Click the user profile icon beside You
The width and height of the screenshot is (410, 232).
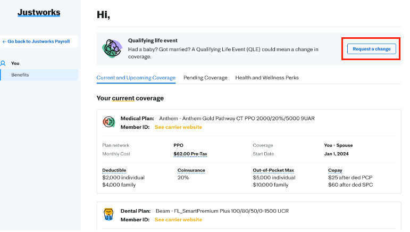tap(3, 63)
